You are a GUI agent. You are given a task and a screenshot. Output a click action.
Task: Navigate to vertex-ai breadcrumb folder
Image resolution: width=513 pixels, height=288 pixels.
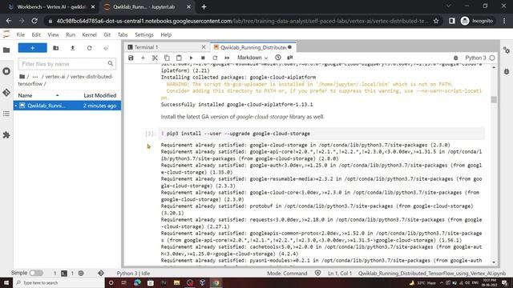pos(55,77)
